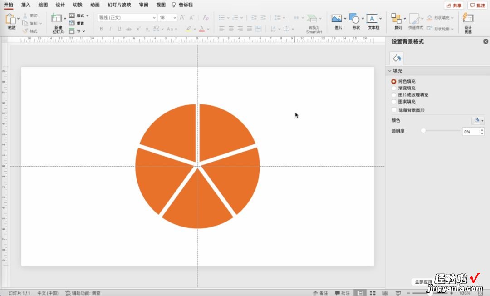
Task: Click the Share (共享) button
Action: [454, 5]
